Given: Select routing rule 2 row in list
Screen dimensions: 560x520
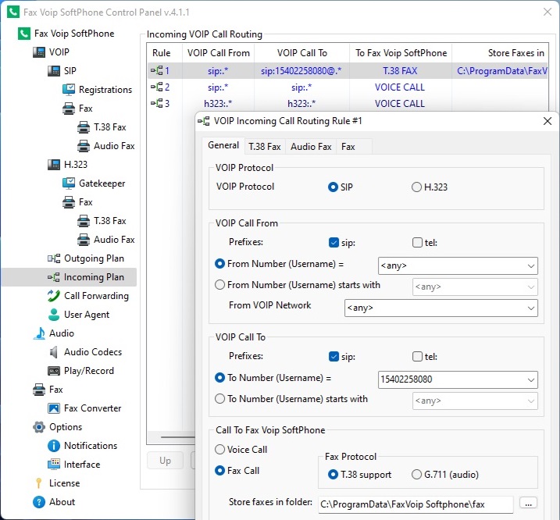Looking at the screenshot, I should pos(348,87).
